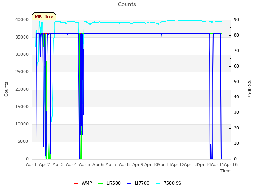This screenshot has height=191, width=255.
Task: Click the 'Apr 7' x-axis tick label
Action: point(111,164)
